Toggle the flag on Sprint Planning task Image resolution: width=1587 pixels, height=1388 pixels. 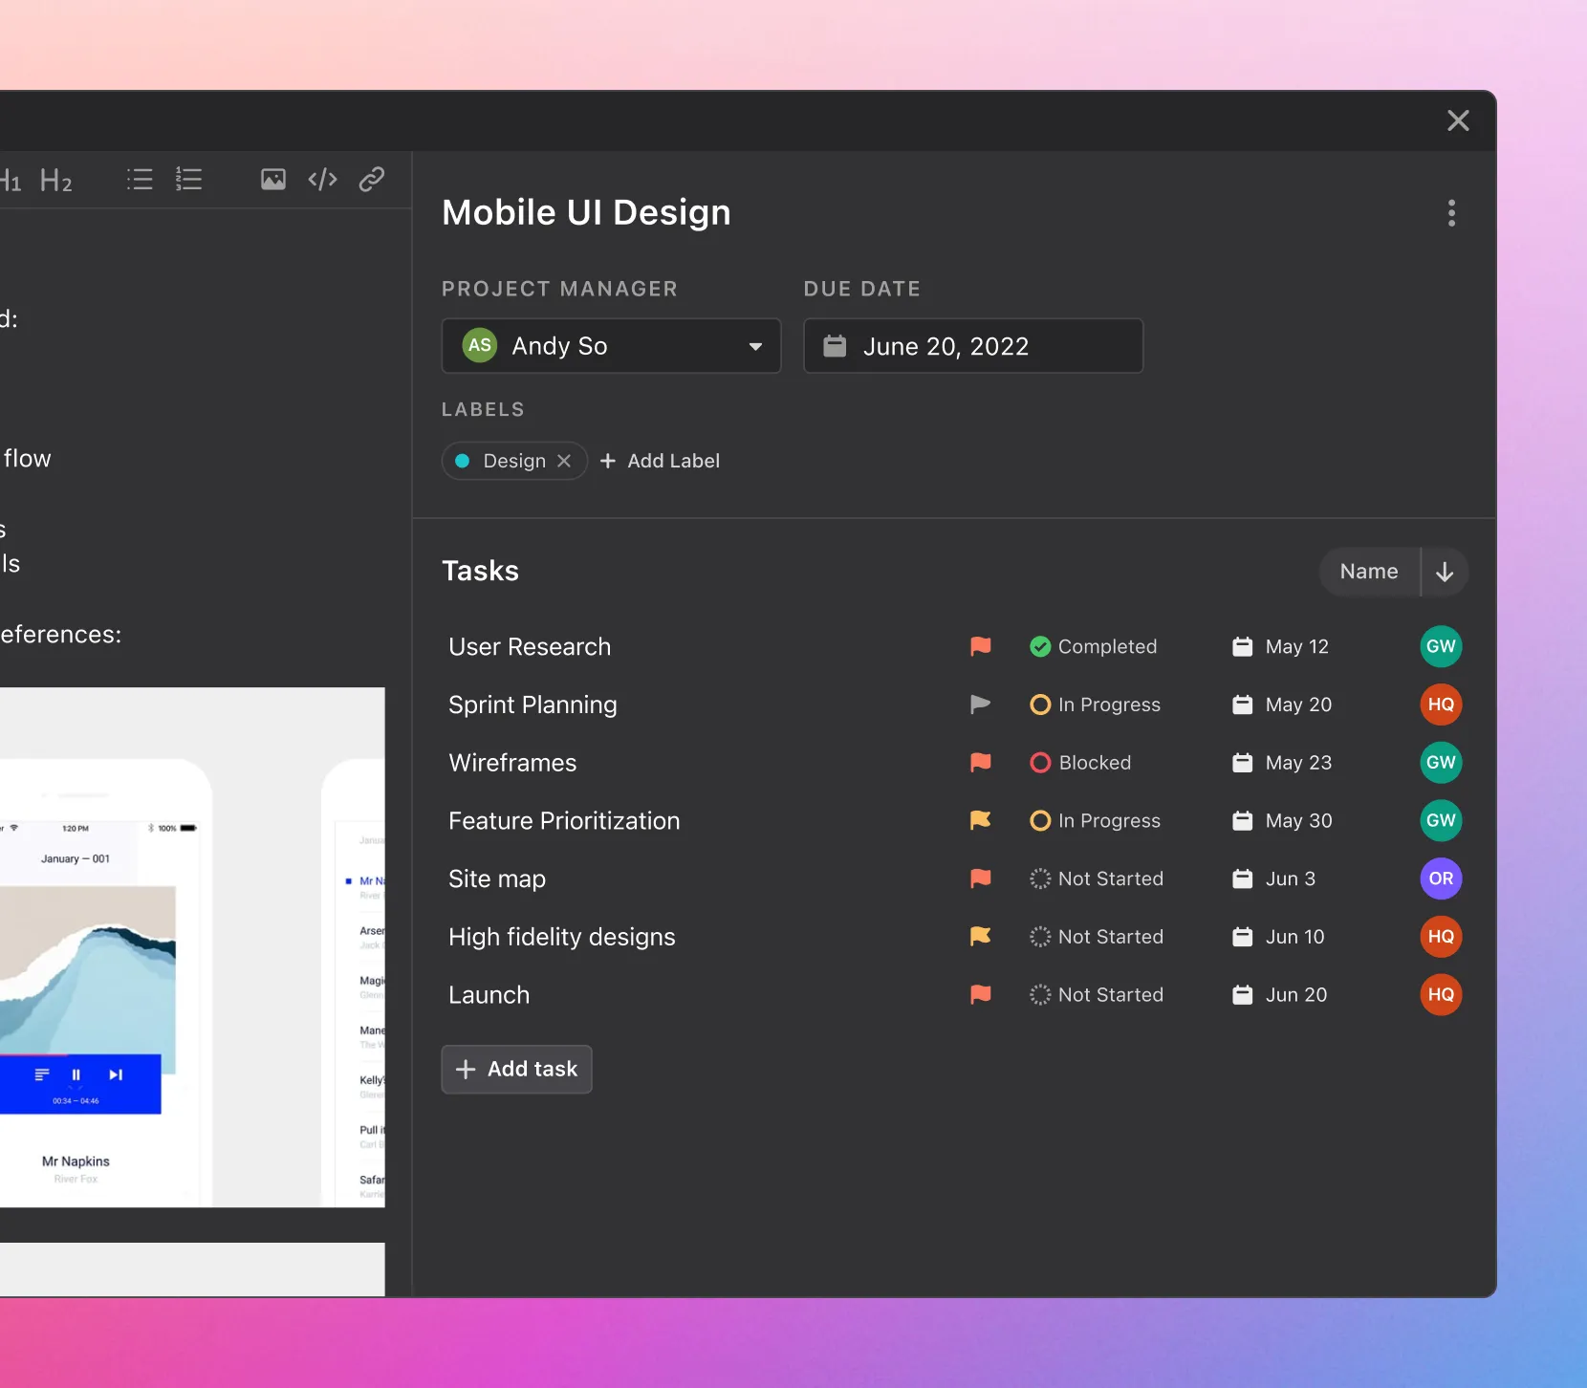click(x=980, y=705)
